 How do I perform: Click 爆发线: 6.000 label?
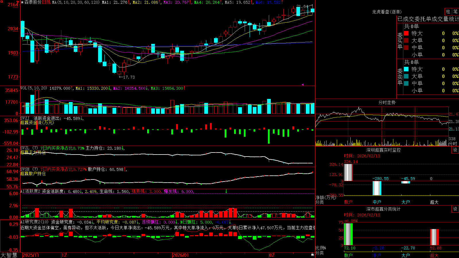pyautogui.click(x=178, y=191)
